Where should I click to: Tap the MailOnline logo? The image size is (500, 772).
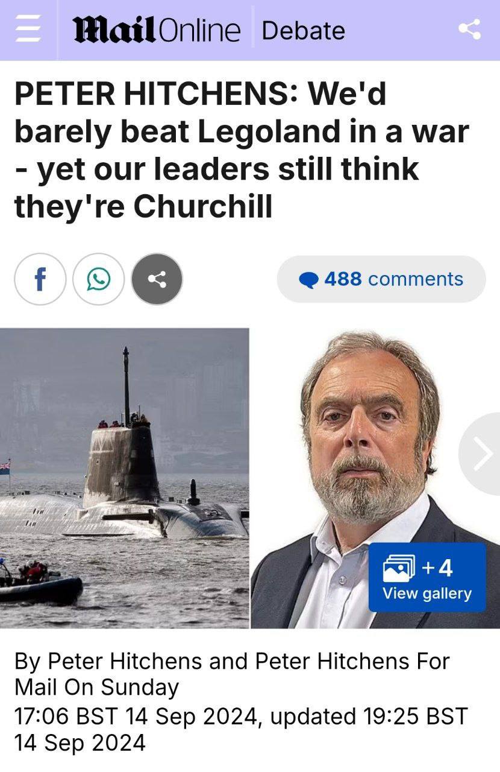157,30
